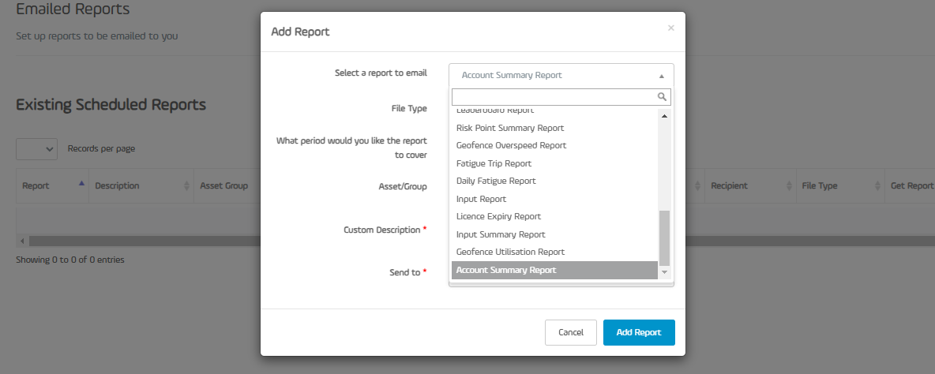The image size is (935, 374).
Task: Click the dropdown list scroll down arrow
Action: coord(664,271)
